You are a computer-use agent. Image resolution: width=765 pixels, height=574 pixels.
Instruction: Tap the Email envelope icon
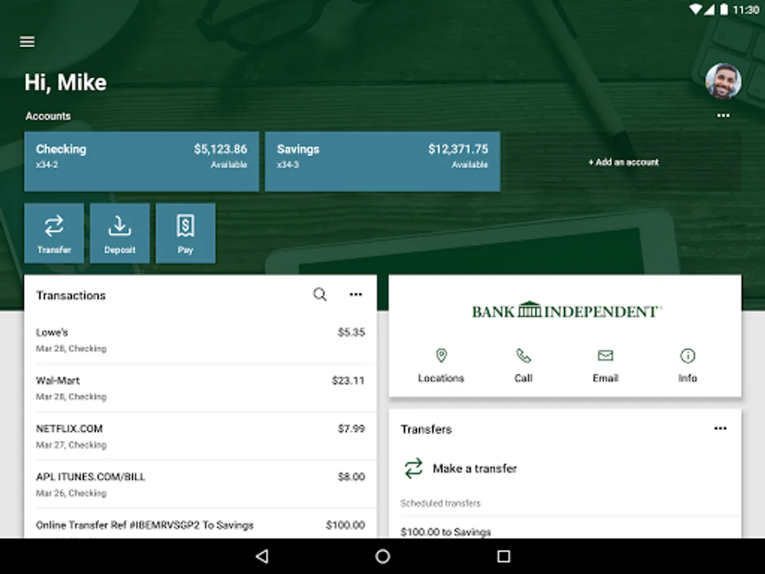coord(605,355)
